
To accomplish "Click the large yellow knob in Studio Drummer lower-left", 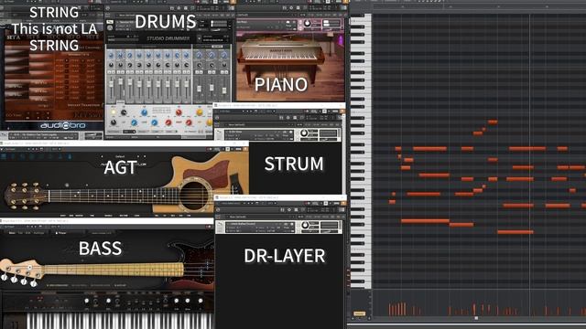I will coord(114,112).
